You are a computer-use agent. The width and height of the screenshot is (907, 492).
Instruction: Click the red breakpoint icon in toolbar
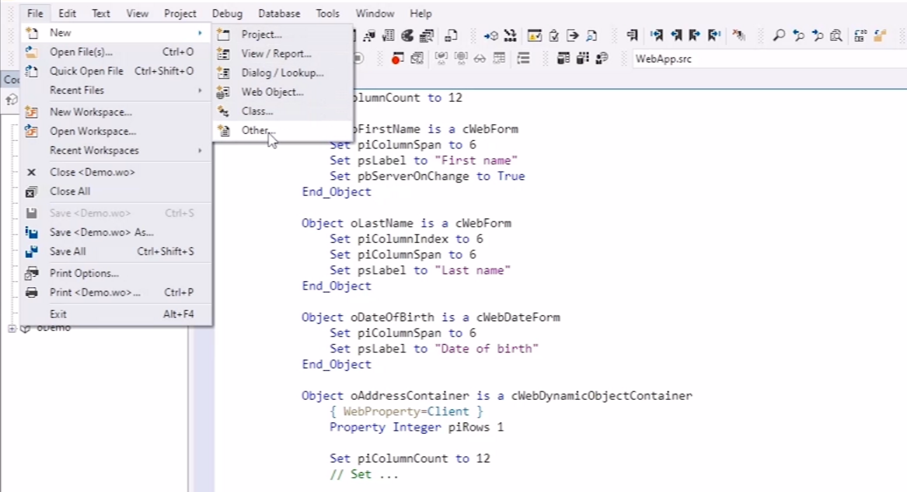(397, 59)
